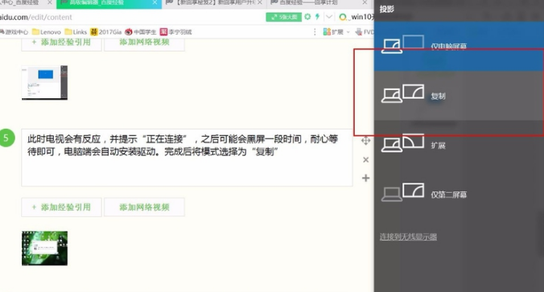The image size is (544, 292).
Task: Click upper "添加经验引用" button above step 5
Action: (x=61, y=43)
